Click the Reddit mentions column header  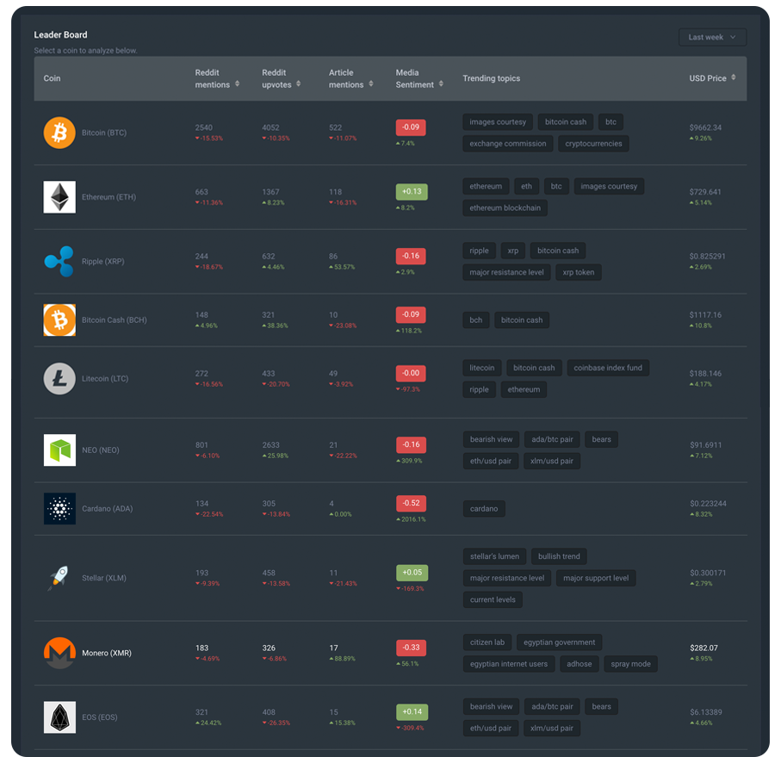212,78
